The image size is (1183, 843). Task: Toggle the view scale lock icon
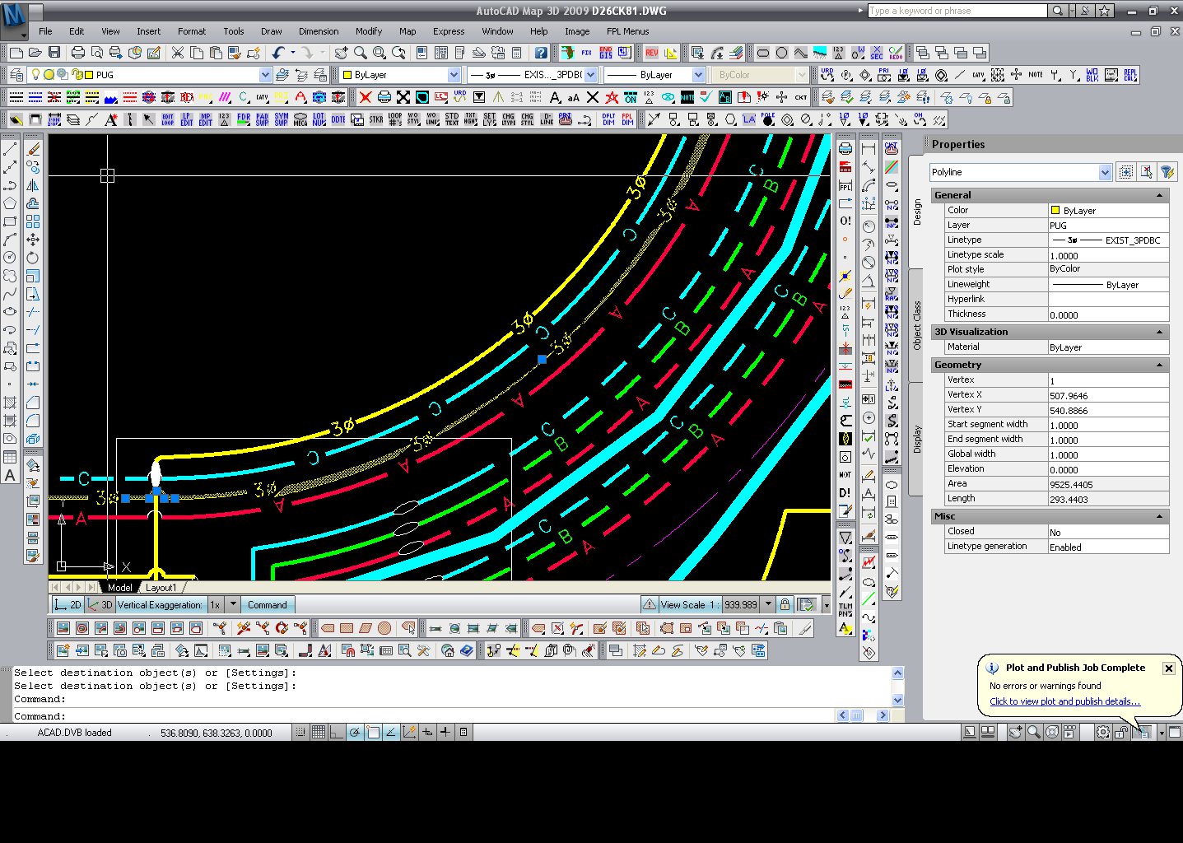pyautogui.click(x=785, y=604)
